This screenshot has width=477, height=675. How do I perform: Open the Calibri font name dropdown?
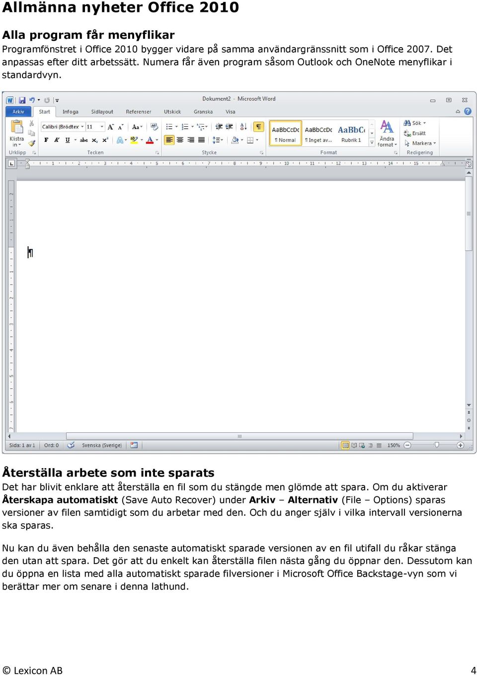click(82, 127)
